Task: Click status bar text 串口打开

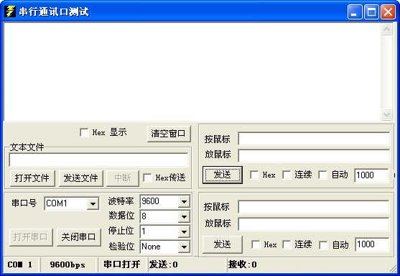Action: click(121, 264)
